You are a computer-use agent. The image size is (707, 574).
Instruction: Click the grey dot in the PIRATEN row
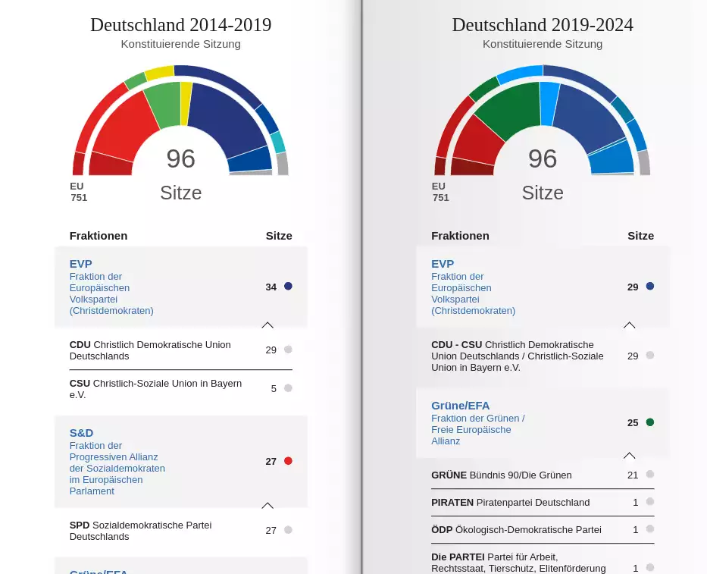click(649, 502)
